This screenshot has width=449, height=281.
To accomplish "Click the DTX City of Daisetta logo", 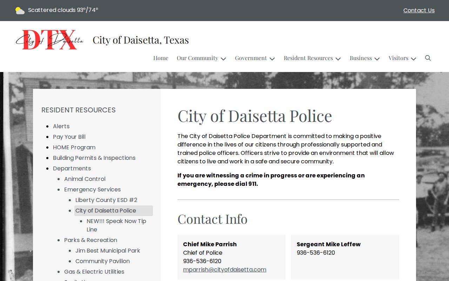I will pos(49,40).
